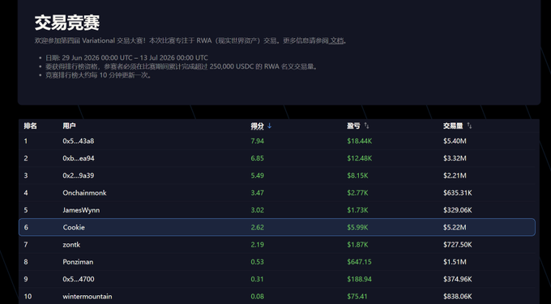Click volume $3.32M
551x304 pixels.
coord(455,158)
